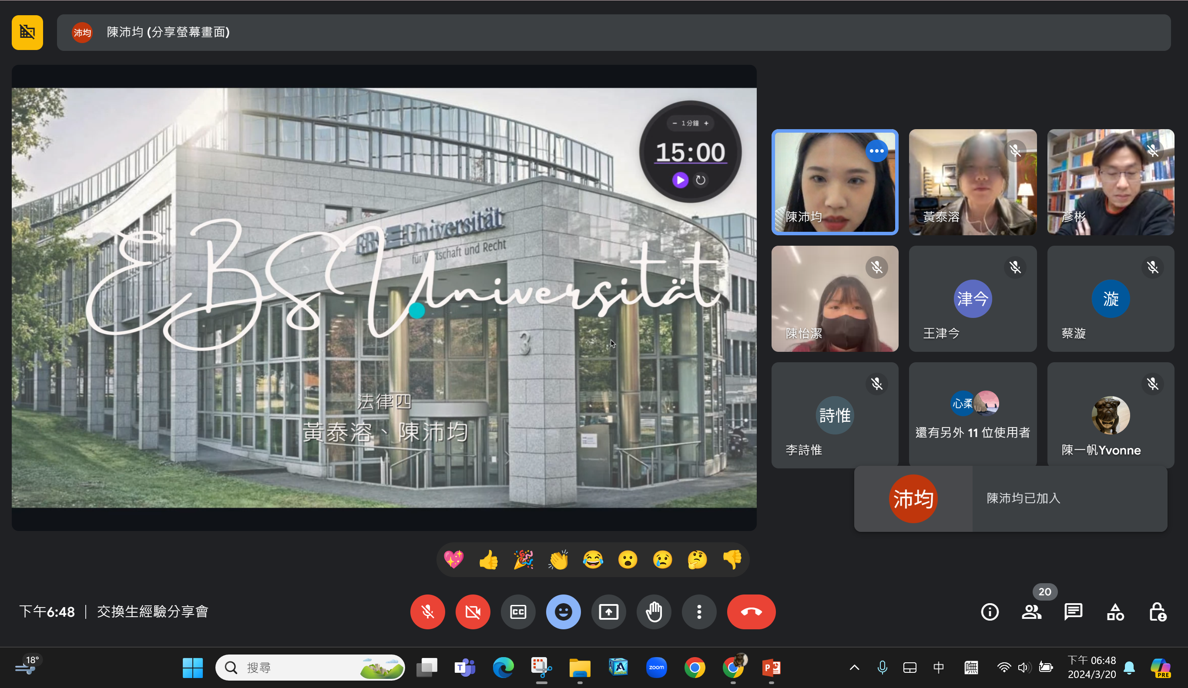Send sparkling heart reaction
Screen dimensions: 1188x688
453,560
